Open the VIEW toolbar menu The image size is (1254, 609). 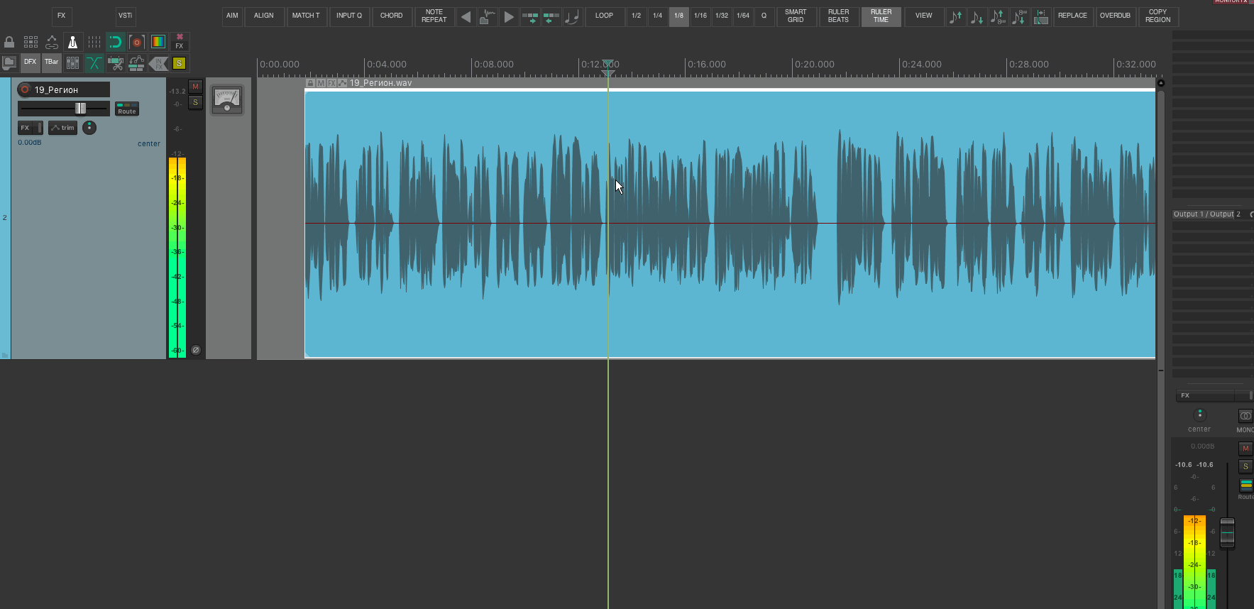tap(923, 16)
